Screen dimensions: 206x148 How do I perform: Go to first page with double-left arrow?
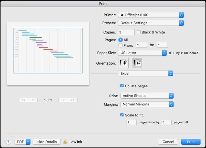click(x=25, y=100)
